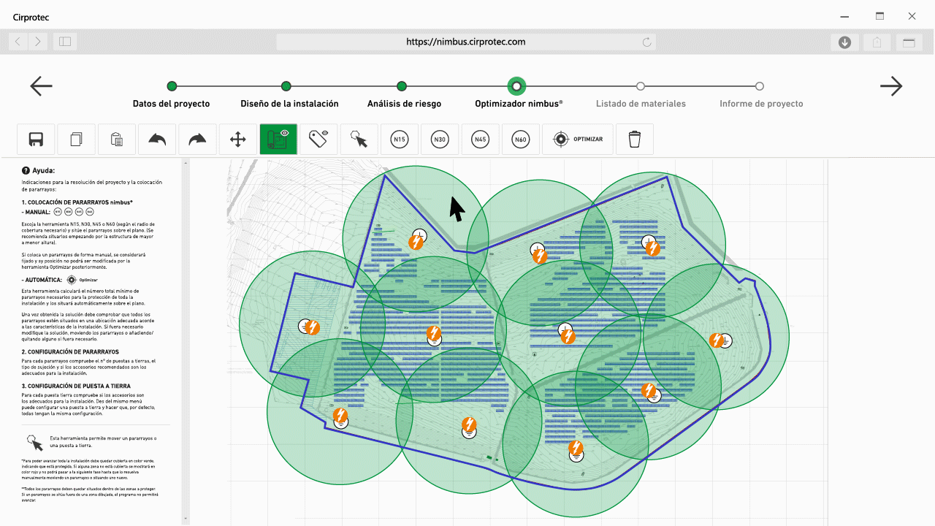
Task: Click the Ayuda help question mark icon
Action: (26, 170)
